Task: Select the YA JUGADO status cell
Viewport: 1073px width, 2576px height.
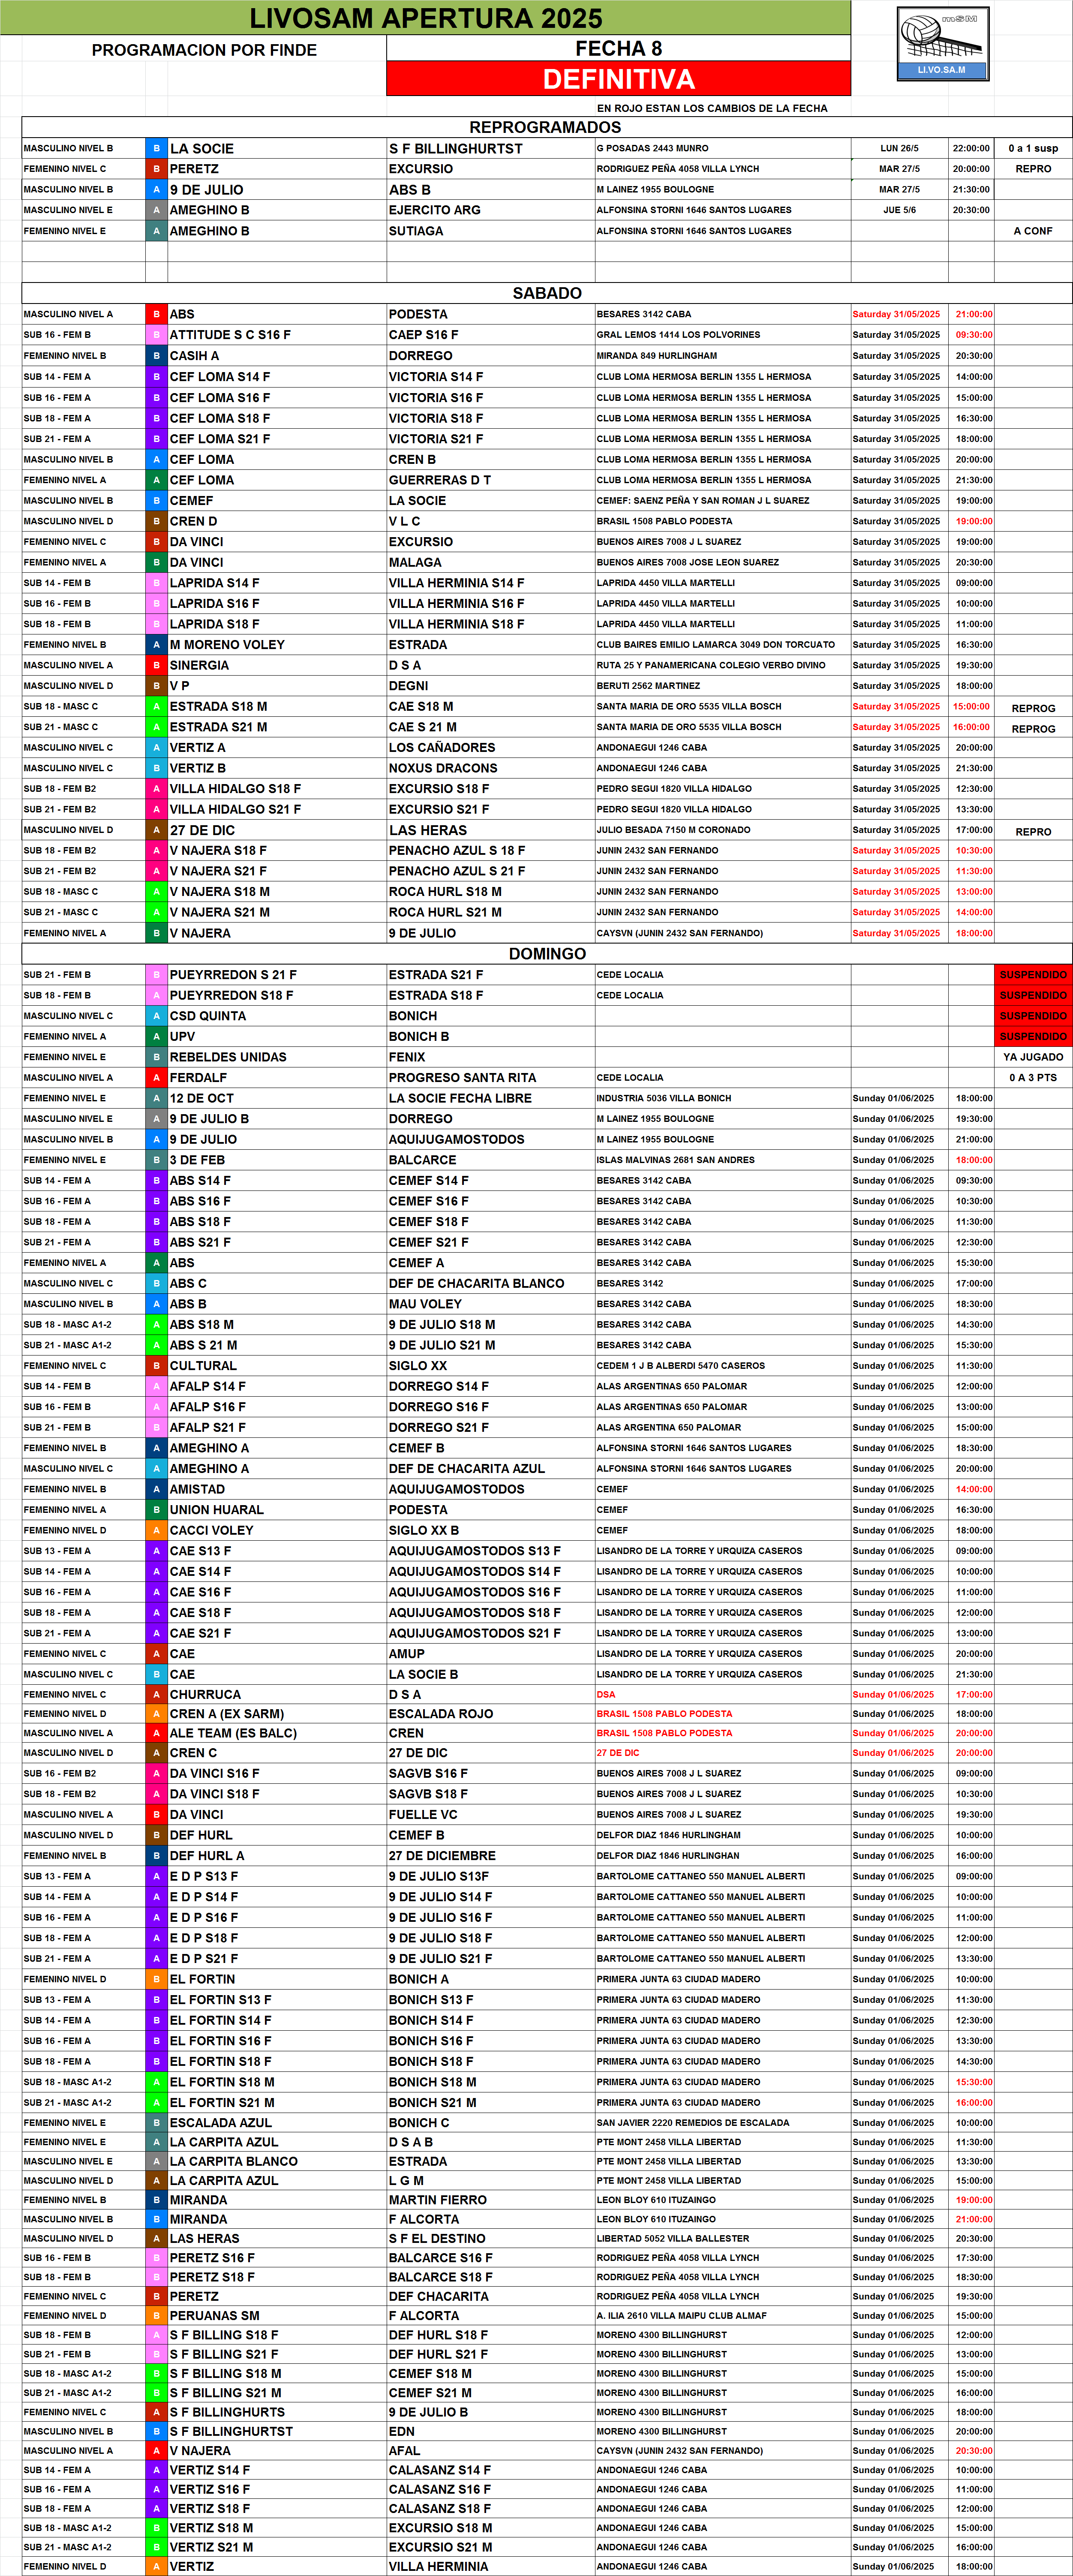Action: (x=1032, y=1057)
